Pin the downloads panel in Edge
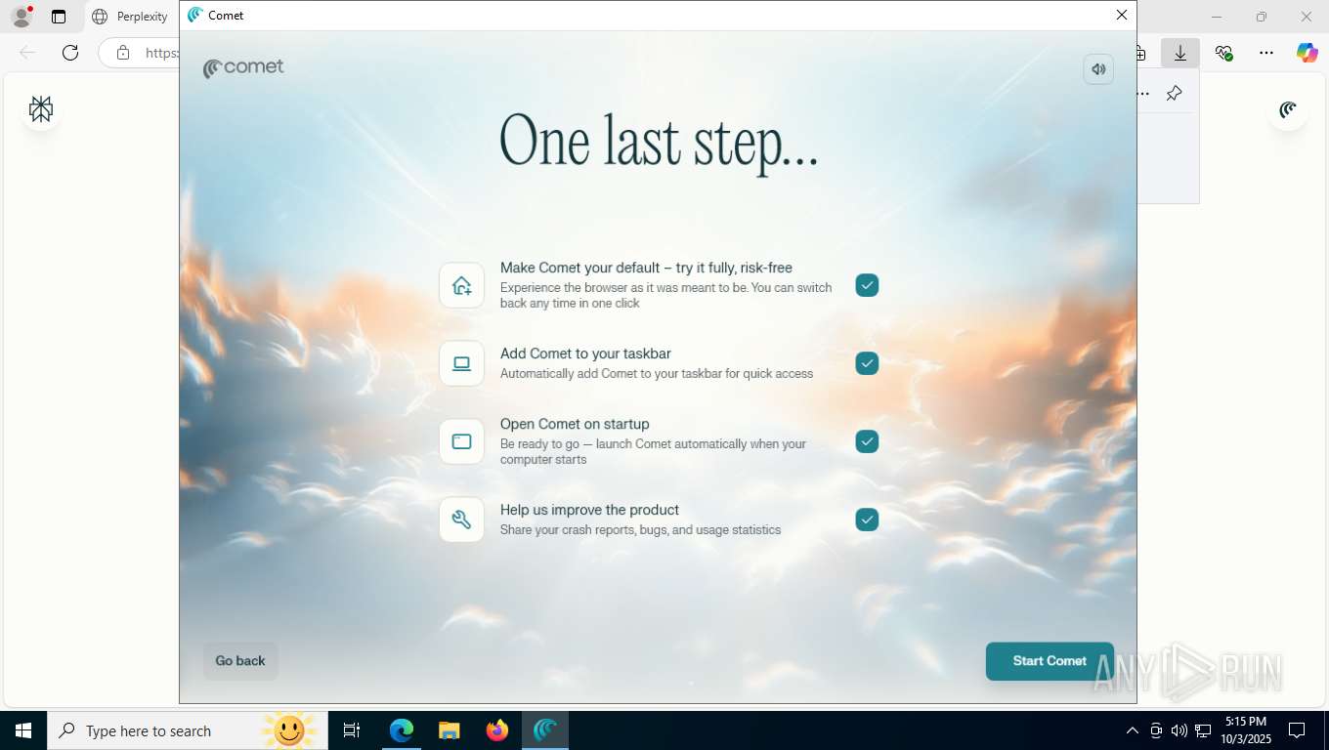 pyautogui.click(x=1175, y=93)
